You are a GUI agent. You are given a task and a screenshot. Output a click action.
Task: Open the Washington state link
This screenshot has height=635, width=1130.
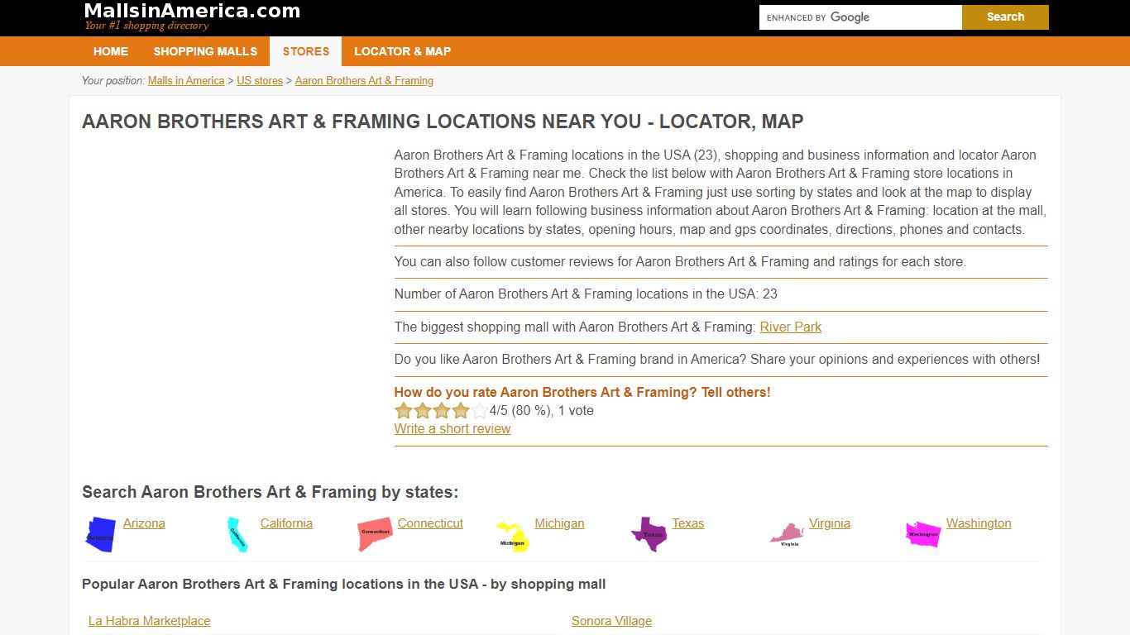[x=979, y=523]
